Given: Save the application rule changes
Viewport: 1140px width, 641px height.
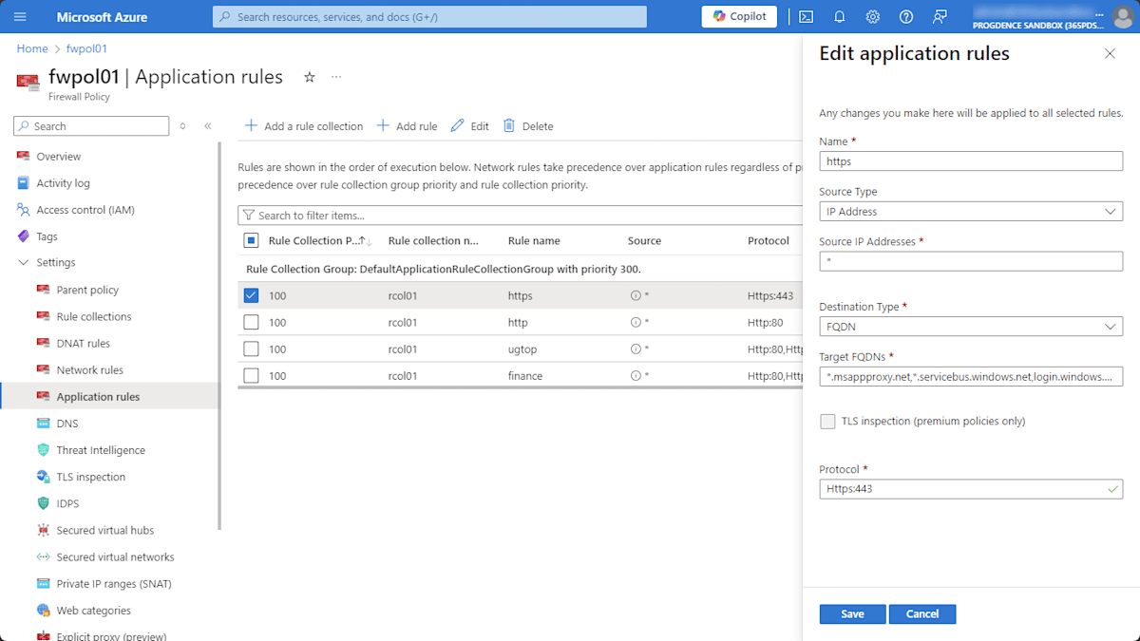Looking at the screenshot, I should point(852,613).
